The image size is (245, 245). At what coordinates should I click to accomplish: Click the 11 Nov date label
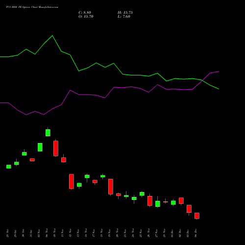(62, 233)
